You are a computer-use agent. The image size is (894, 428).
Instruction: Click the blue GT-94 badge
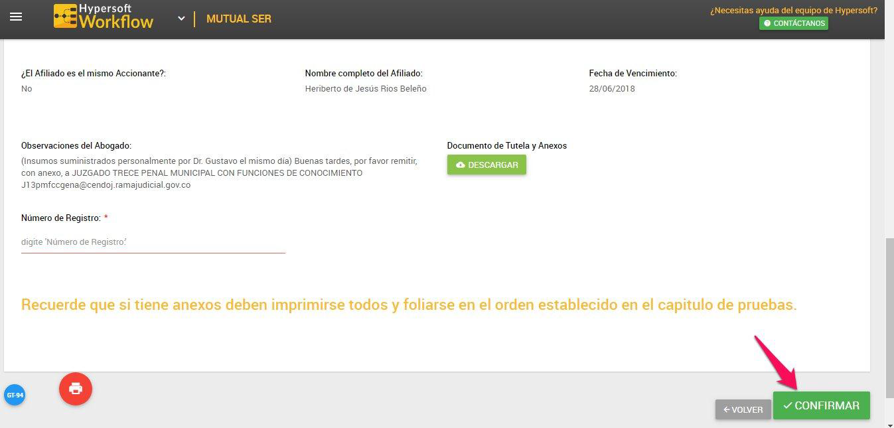click(15, 395)
